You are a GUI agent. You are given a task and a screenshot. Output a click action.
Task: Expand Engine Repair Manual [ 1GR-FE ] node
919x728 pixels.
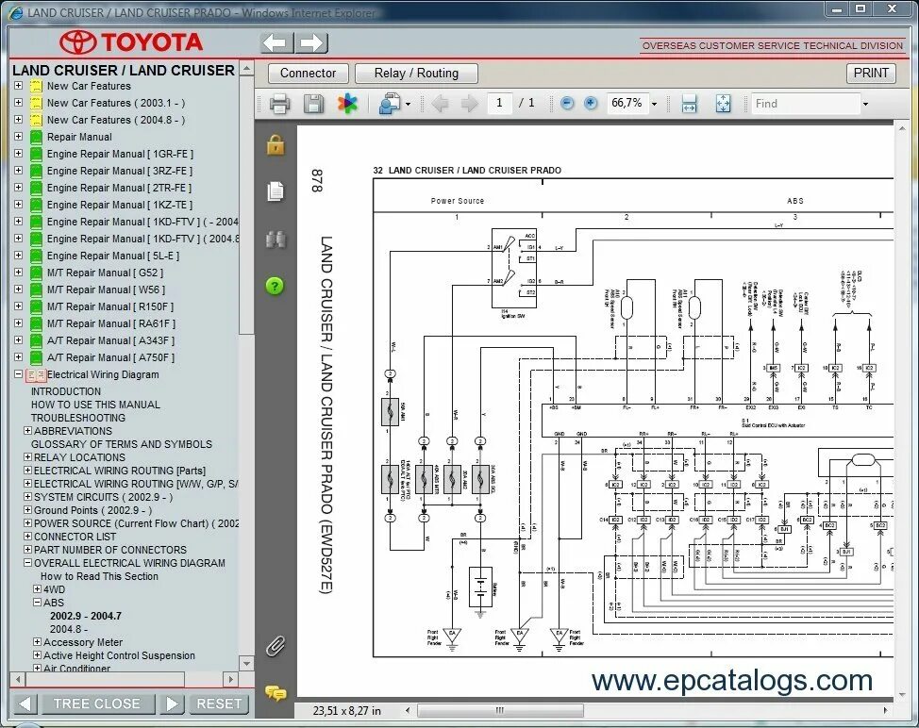tap(18, 154)
